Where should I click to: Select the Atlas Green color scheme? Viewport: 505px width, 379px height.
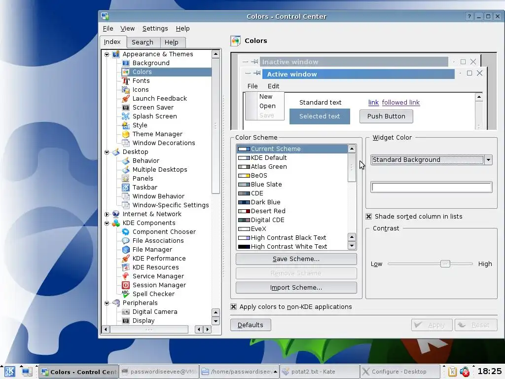(292, 167)
